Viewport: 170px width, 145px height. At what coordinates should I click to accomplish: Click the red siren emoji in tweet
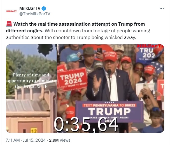pos(9,24)
